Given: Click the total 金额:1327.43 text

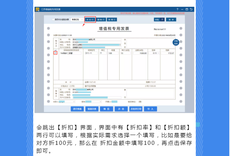Looking at the screenshot, I should click(90, 82).
